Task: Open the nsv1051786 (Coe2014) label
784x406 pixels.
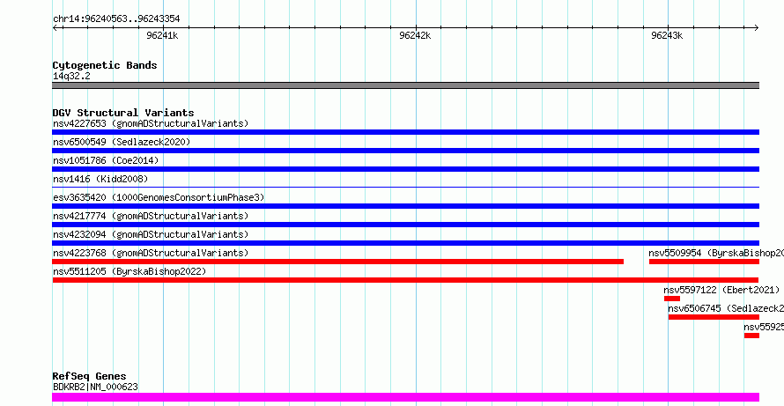Action: [106, 160]
